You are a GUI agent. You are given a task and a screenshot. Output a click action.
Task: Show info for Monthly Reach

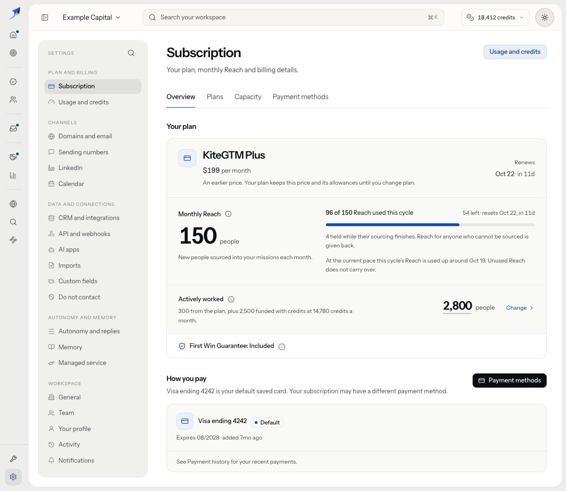click(228, 214)
